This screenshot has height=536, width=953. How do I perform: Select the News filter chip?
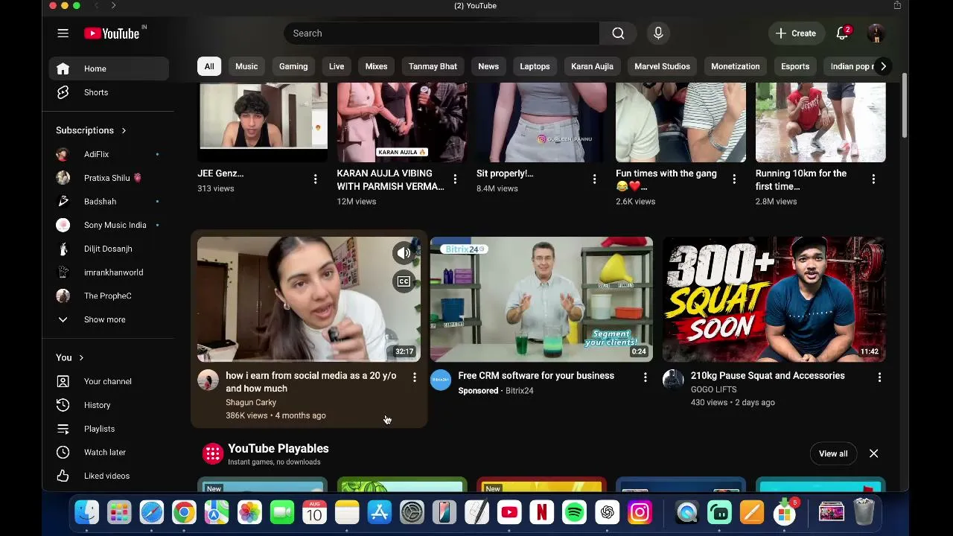(x=488, y=66)
